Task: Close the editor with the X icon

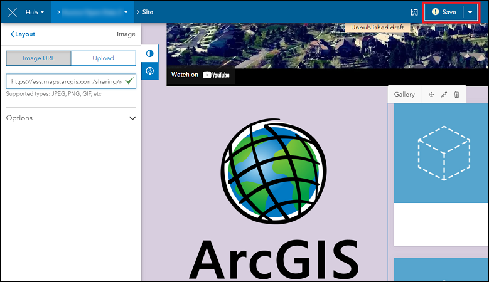Action: (x=13, y=12)
